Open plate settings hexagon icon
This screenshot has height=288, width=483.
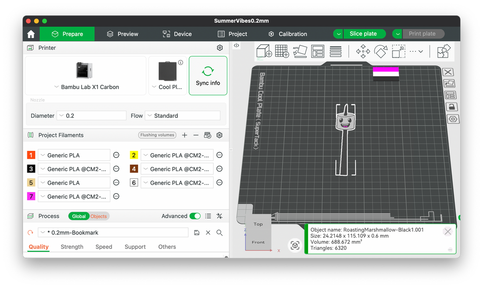[x=453, y=119]
